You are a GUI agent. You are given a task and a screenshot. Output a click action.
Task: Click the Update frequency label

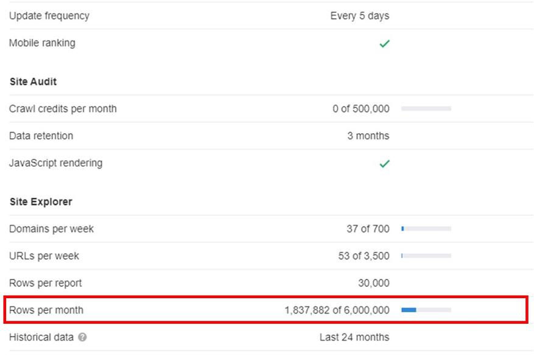(49, 16)
